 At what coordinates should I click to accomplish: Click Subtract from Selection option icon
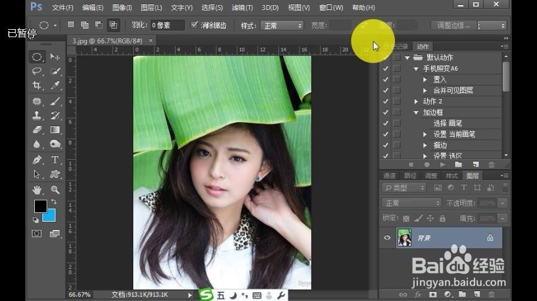click(x=99, y=25)
